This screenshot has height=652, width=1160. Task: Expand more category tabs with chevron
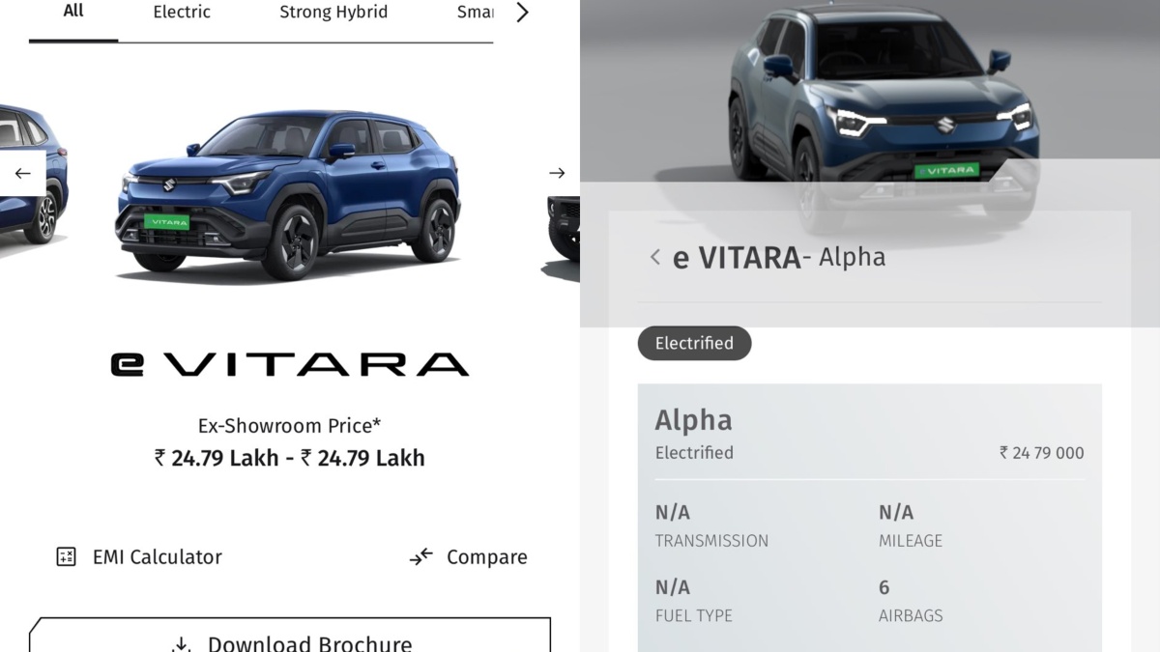(522, 13)
